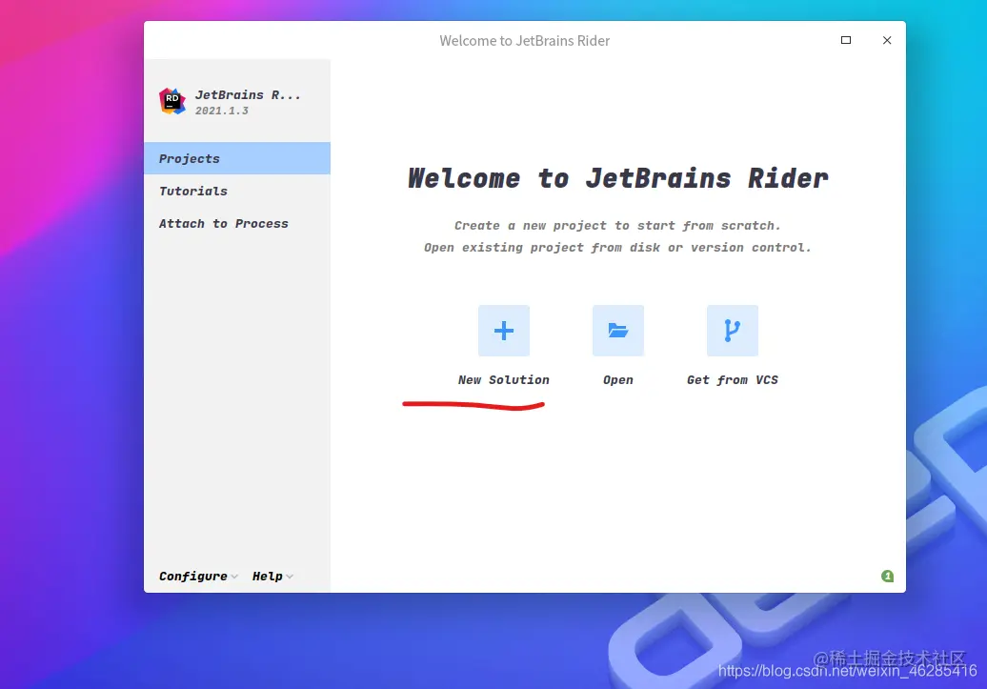This screenshot has width=987, height=689.
Task: Select New Solution to create a project
Action: pyautogui.click(x=503, y=331)
